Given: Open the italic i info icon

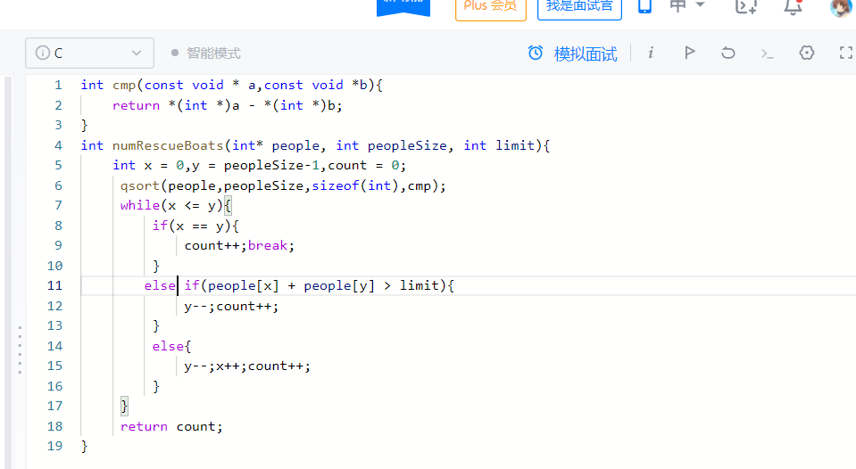Looking at the screenshot, I should [651, 53].
